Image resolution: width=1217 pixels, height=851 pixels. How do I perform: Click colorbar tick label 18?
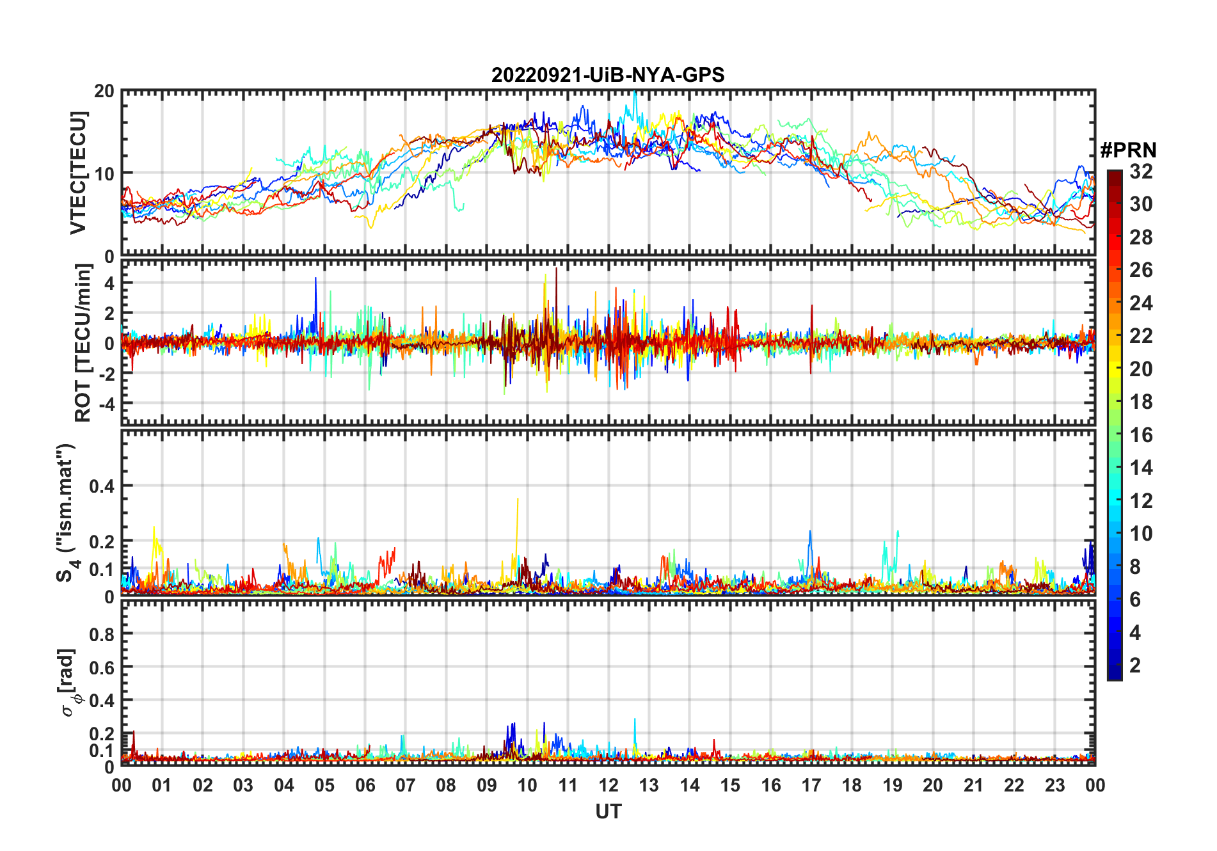(x=1141, y=402)
